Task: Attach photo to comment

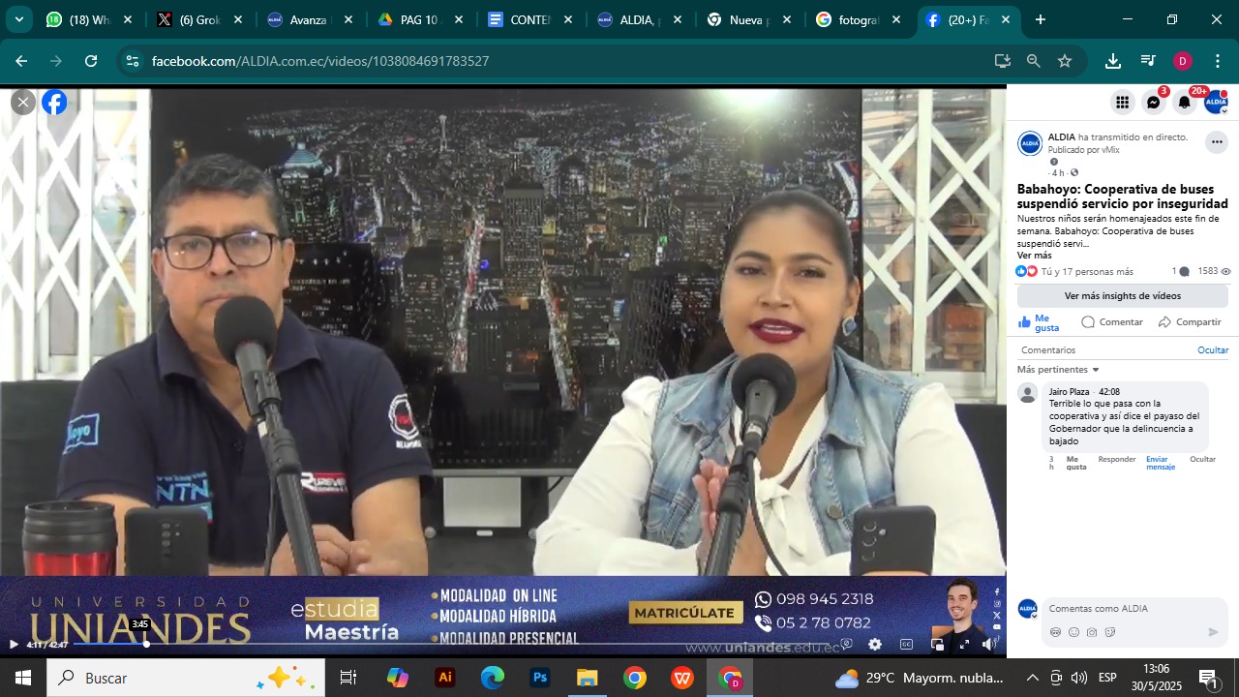Action: tap(1092, 632)
